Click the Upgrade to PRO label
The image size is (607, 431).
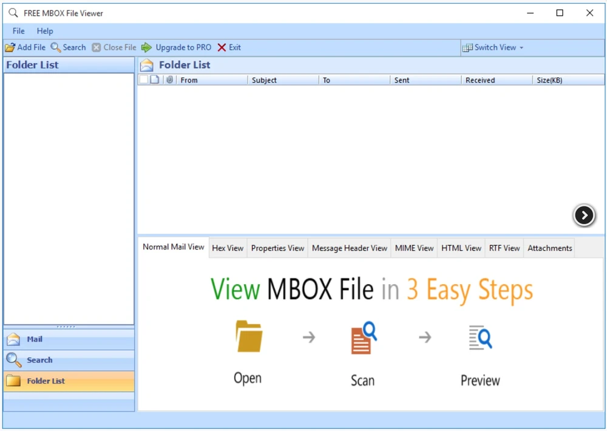(x=183, y=47)
